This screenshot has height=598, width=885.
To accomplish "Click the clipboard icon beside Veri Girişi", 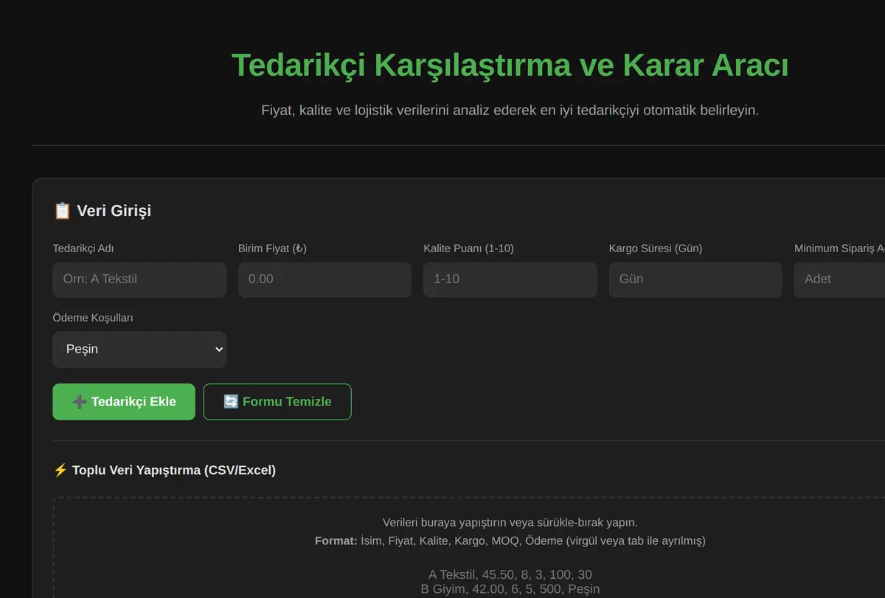I will (62, 211).
